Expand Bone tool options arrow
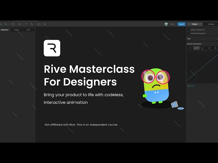218x163 pixels. point(35,24)
